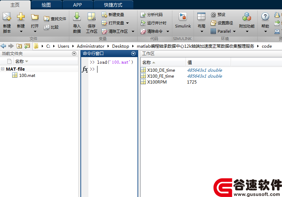This screenshot has width=282, height=197.
Task: Click Analyze Code (分析代码)
Action: (x=151, y=15)
